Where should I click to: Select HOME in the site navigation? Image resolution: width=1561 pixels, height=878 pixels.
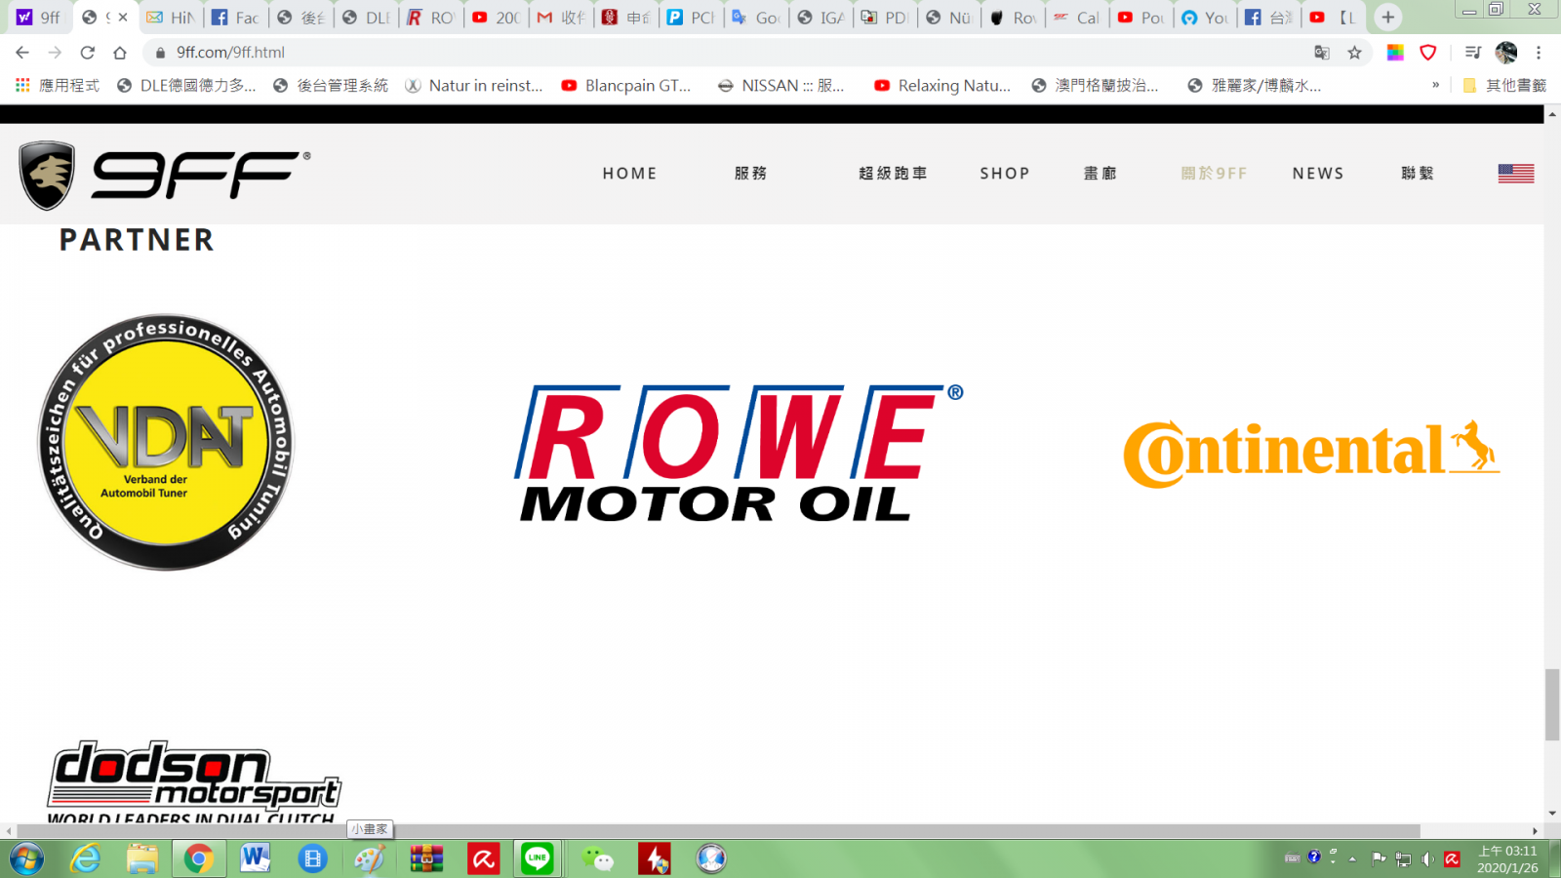629,174
